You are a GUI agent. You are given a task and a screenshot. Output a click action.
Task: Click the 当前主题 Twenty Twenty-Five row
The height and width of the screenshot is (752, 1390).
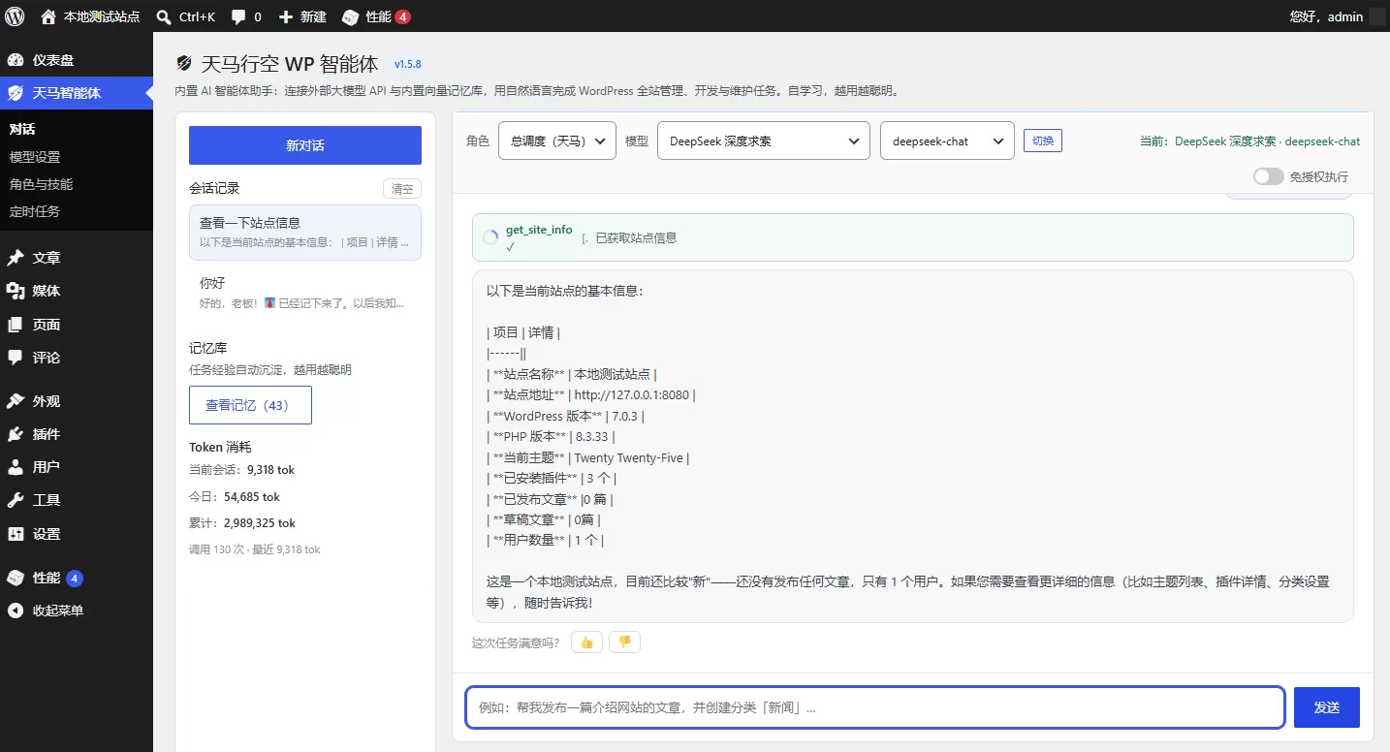[587, 457]
